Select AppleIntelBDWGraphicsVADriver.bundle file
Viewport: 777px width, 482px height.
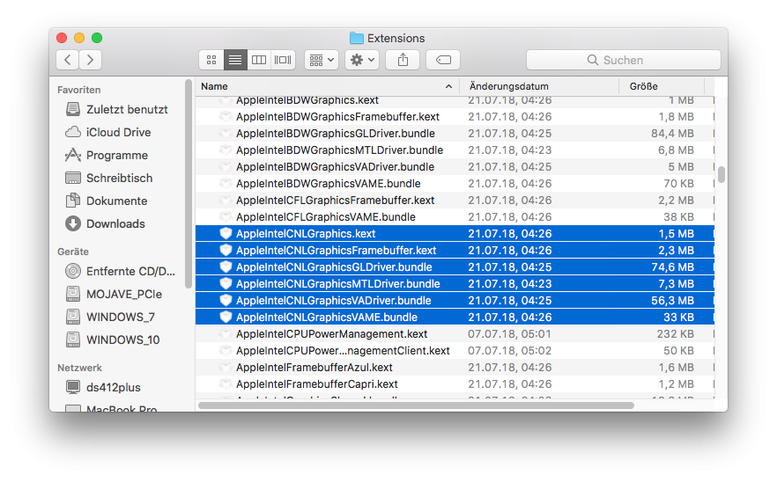[x=455, y=167]
